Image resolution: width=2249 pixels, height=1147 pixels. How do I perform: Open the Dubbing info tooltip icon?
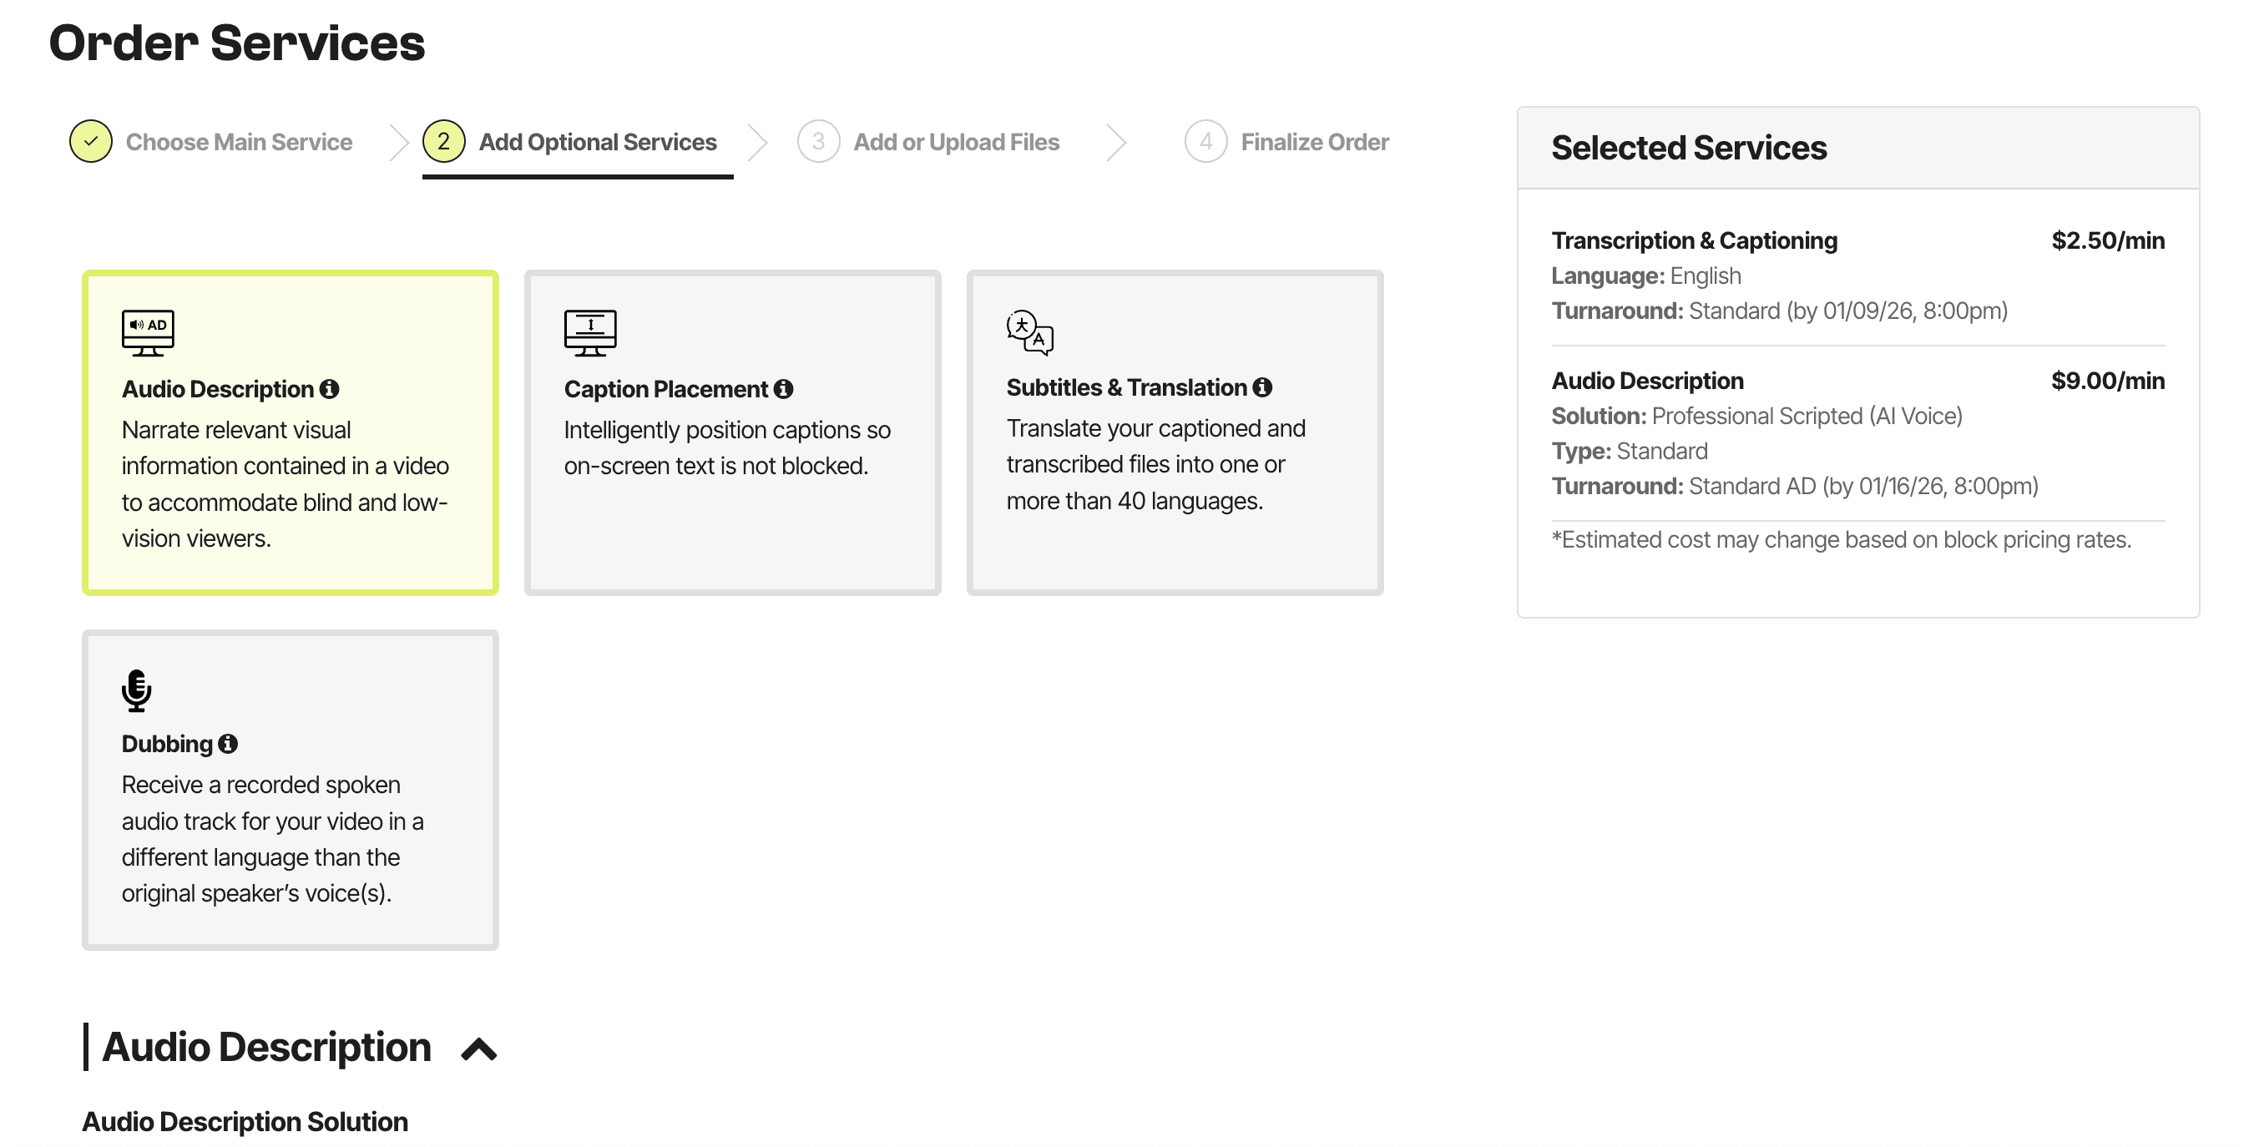point(228,743)
